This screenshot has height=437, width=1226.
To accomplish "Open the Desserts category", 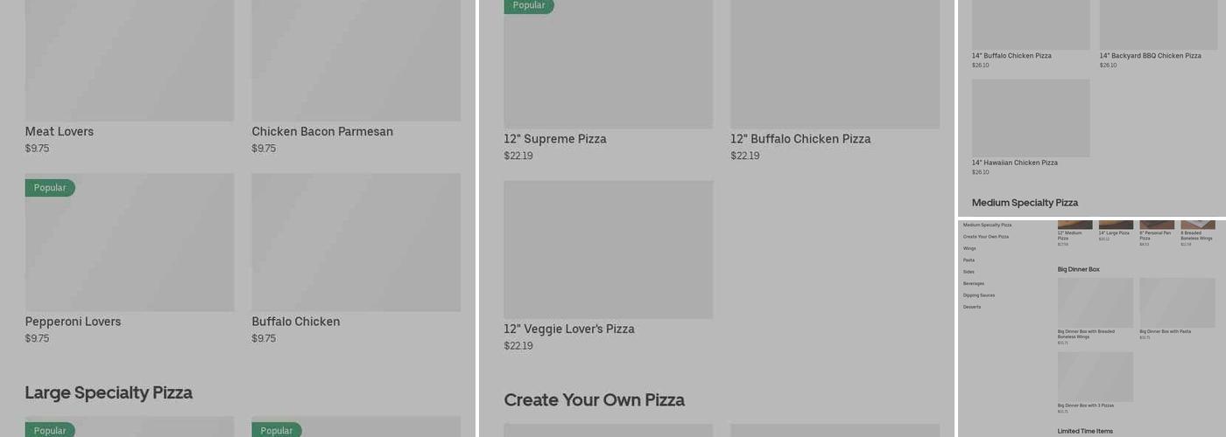I will (x=972, y=307).
